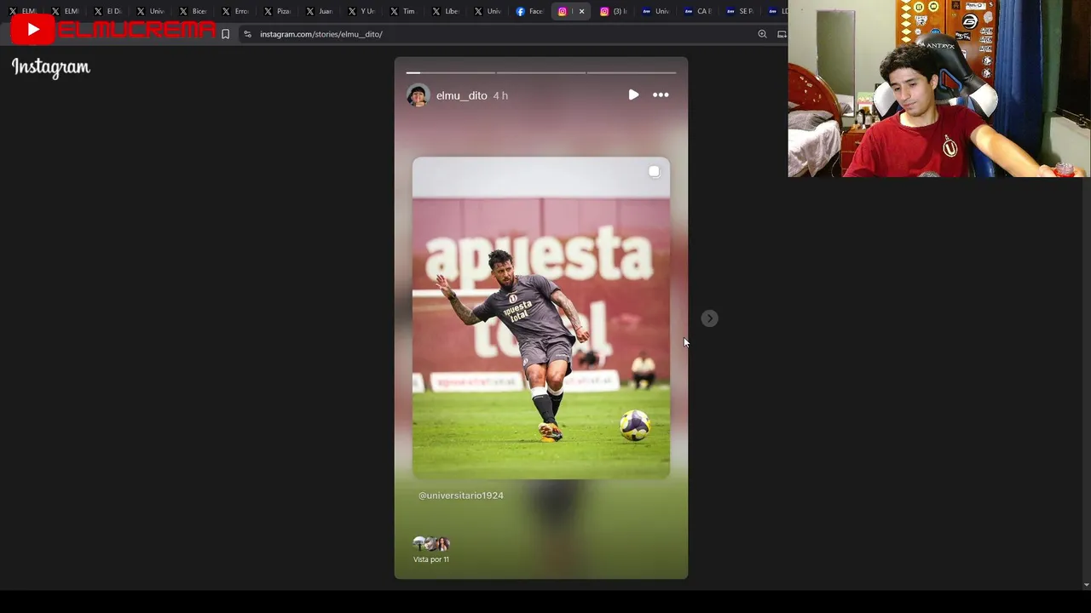View the 'Vista por 11' viewers list
This screenshot has height=613, width=1091.
(431, 550)
